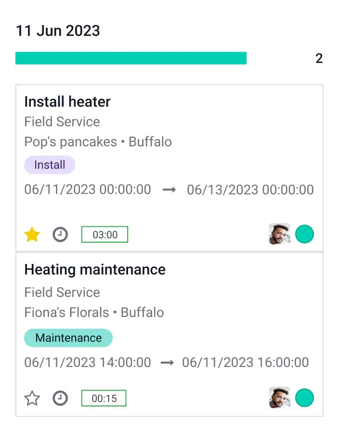Open assignee avatar on Install heater card

(x=279, y=235)
